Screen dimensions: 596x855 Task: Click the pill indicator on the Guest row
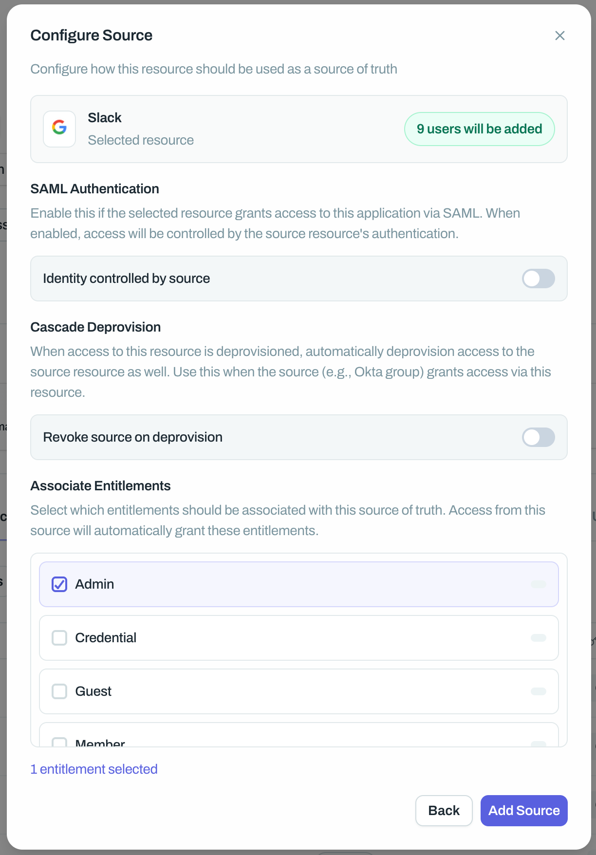pos(538,691)
